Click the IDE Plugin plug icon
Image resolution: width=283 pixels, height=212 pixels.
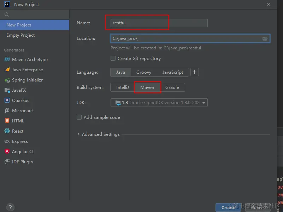point(7,162)
